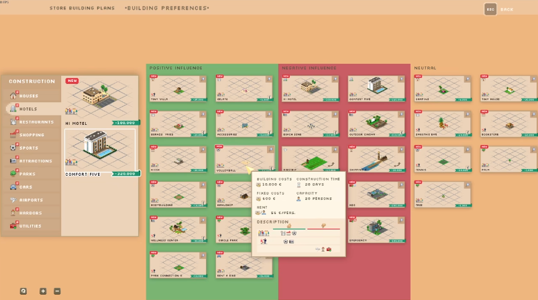
Task: Open the Harbors construction category
Action: coord(31,213)
